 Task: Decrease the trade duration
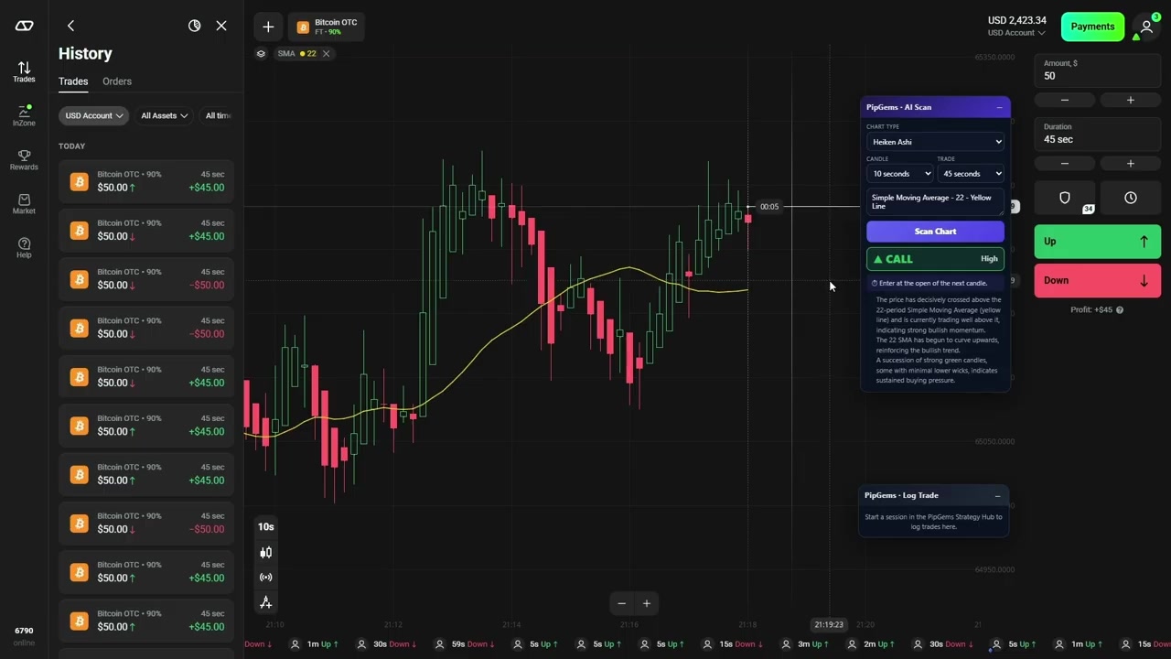(x=1065, y=163)
